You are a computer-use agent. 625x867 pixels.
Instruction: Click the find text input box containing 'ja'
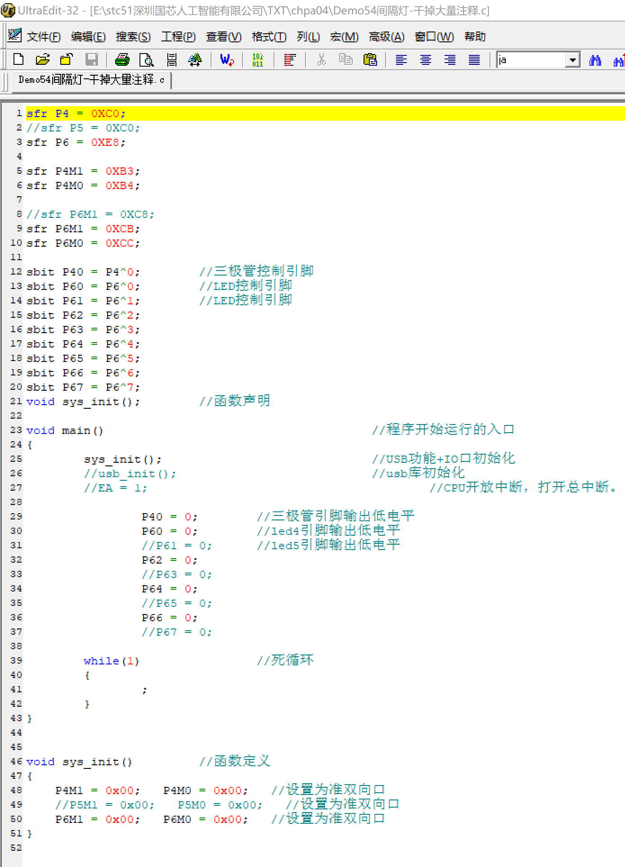(x=531, y=60)
